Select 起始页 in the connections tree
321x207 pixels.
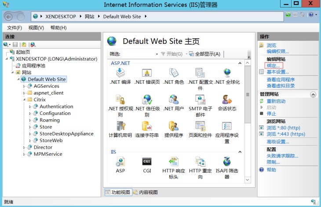(23, 52)
